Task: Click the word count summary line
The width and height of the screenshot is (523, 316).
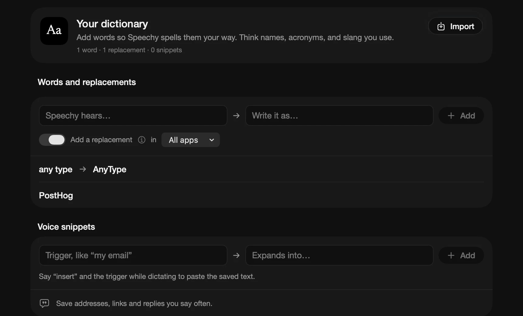Action: click(x=129, y=50)
